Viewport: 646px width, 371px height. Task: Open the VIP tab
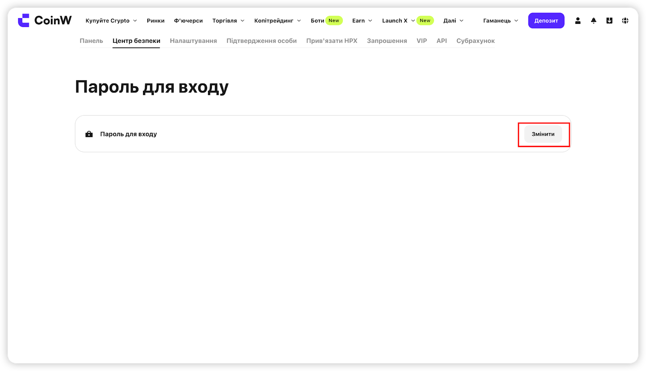click(422, 41)
